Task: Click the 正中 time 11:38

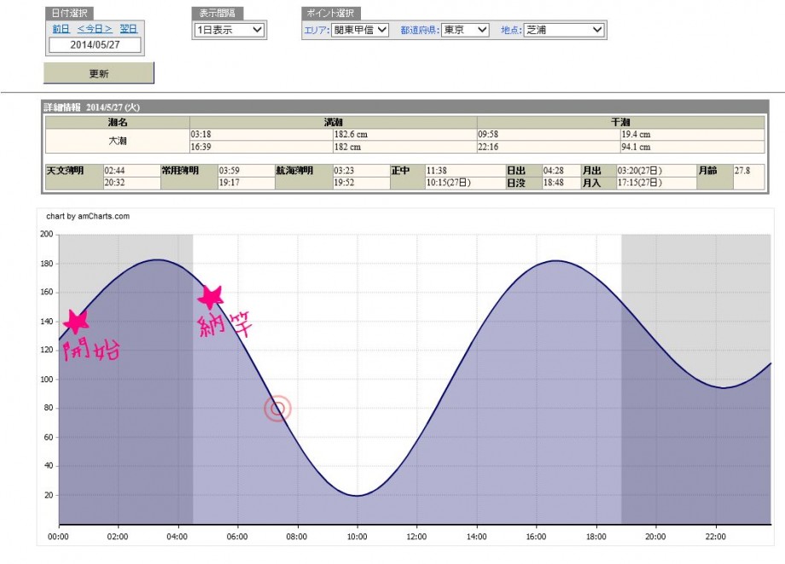Action: click(x=465, y=170)
